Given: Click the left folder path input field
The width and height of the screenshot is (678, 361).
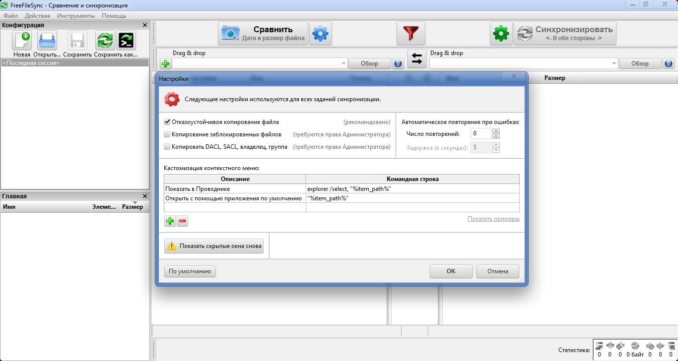Looking at the screenshot, I should (256, 63).
